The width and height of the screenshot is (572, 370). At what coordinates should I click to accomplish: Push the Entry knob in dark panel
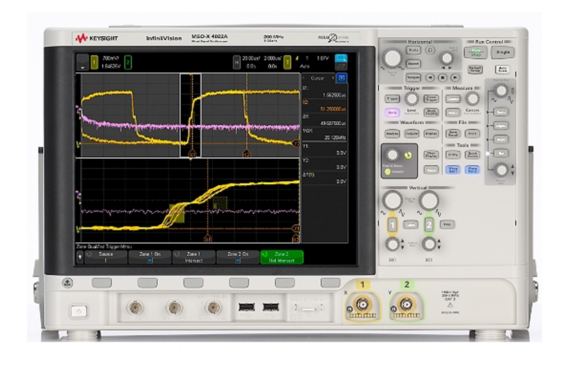point(392,155)
